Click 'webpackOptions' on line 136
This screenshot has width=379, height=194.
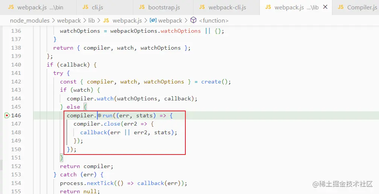click(x=134, y=31)
